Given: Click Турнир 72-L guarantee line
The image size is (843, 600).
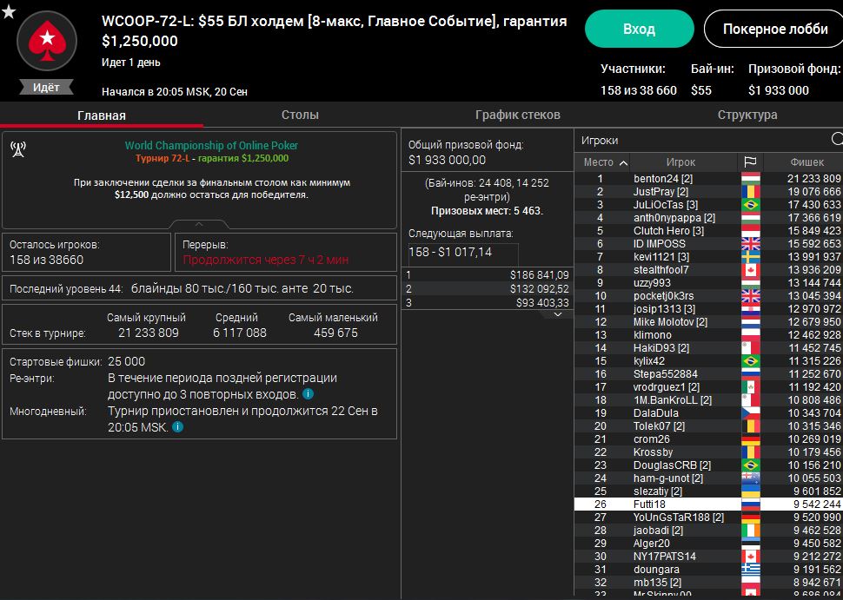Looking at the screenshot, I should click(212, 158).
